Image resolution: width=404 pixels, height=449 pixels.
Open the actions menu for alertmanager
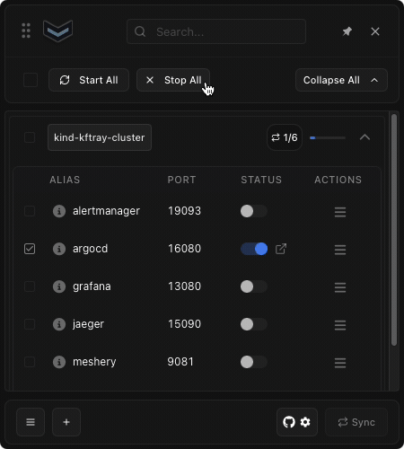tap(340, 212)
